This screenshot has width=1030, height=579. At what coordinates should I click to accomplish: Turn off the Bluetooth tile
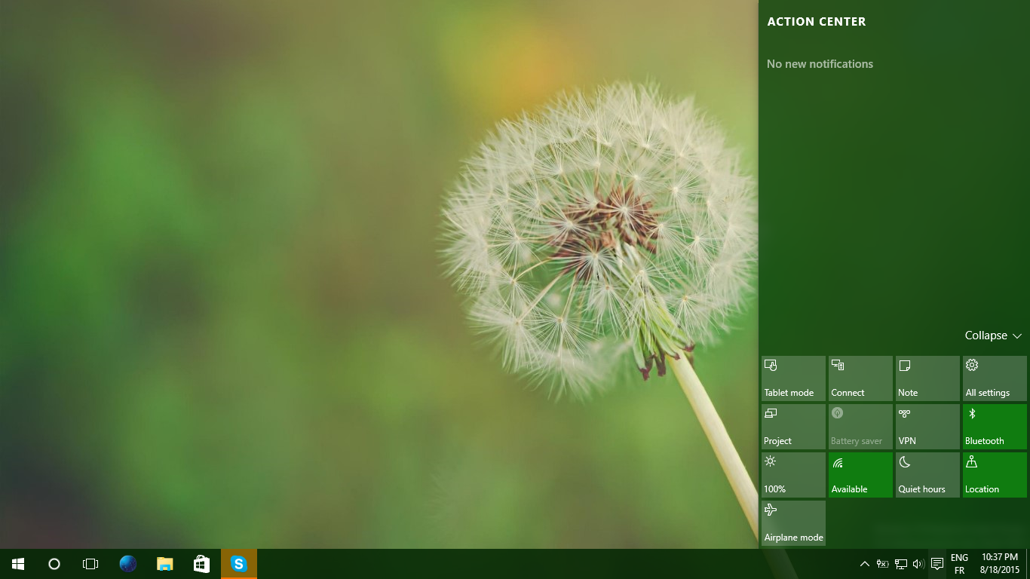click(995, 427)
